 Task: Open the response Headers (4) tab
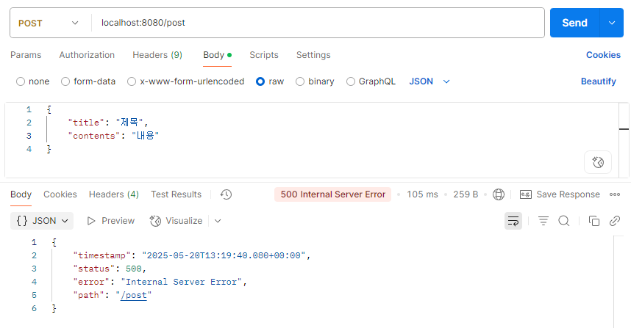pyautogui.click(x=114, y=194)
